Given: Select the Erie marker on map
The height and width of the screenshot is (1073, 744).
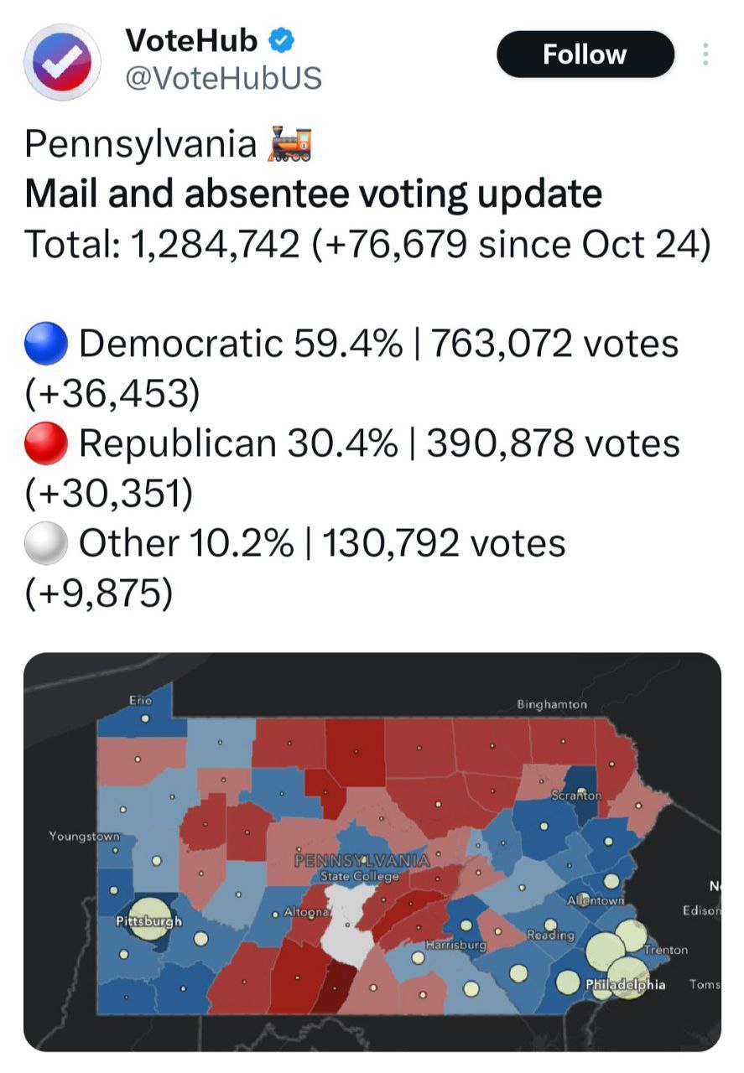Looking at the screenshot, I should (145, 718).
